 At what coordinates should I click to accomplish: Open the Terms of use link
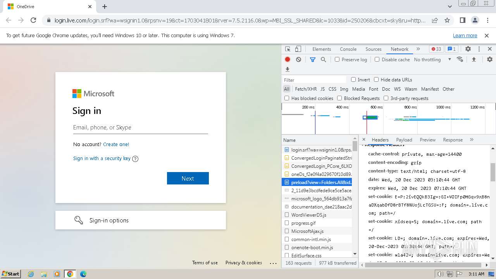(x=205, y=263)
